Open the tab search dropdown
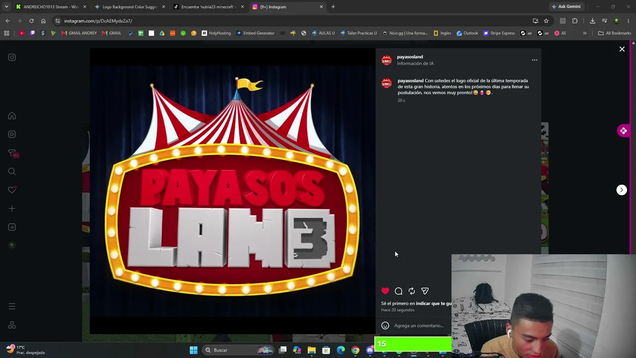 click(6, 7)
